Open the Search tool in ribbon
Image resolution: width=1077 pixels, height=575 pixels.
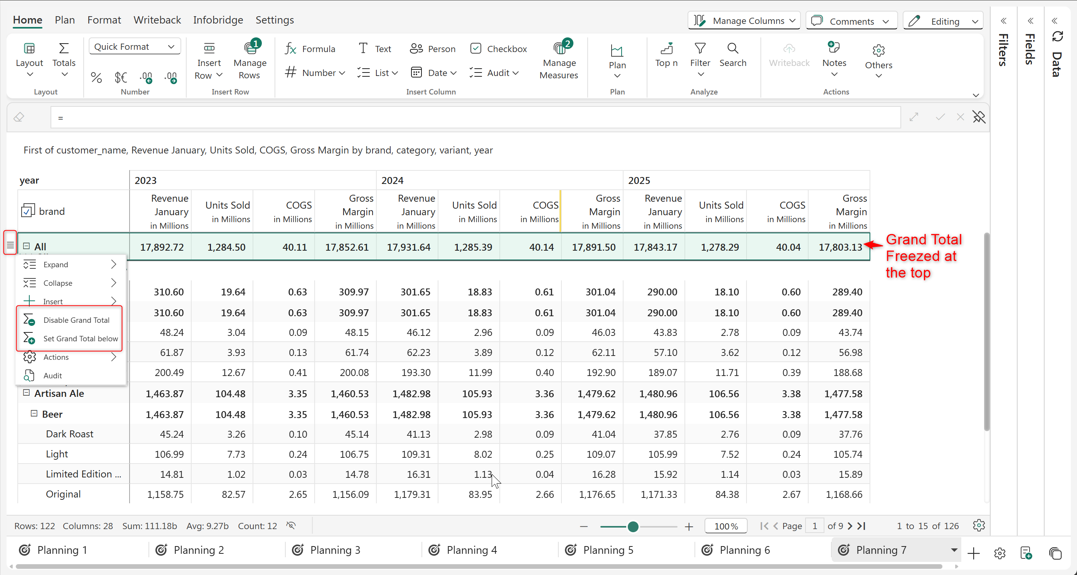[x=733, y=55]
